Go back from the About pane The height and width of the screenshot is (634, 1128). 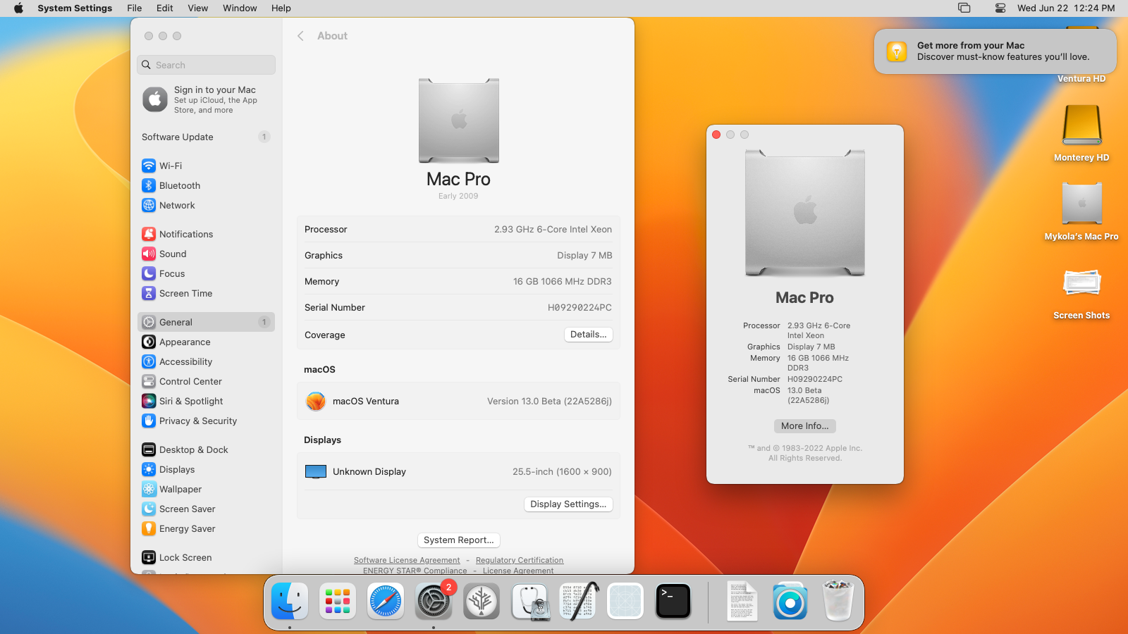[301, 36]
